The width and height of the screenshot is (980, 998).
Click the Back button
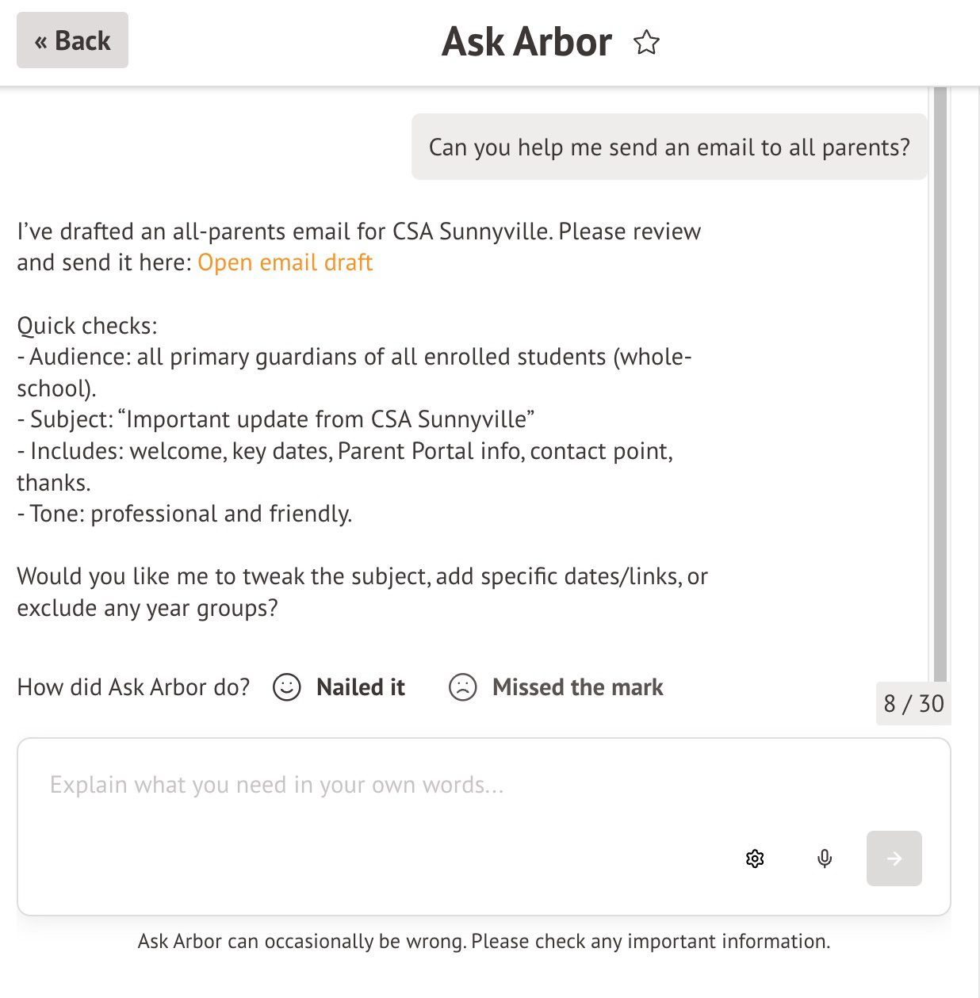(x=72, y=40)
